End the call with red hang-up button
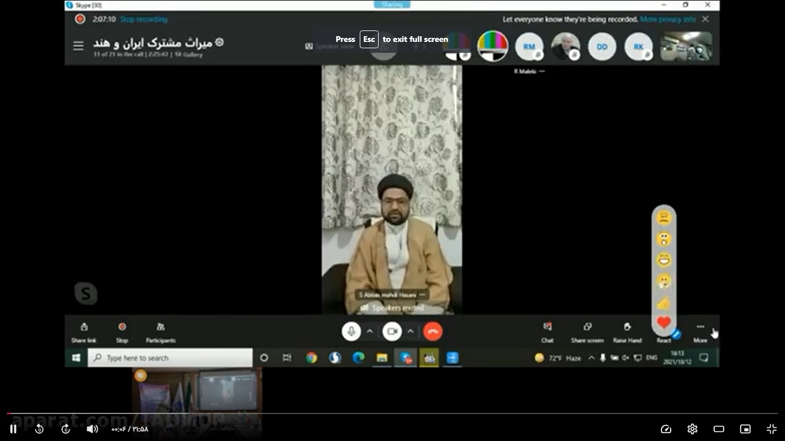Screen dimensions: 785x441 [x=433, y=331]
